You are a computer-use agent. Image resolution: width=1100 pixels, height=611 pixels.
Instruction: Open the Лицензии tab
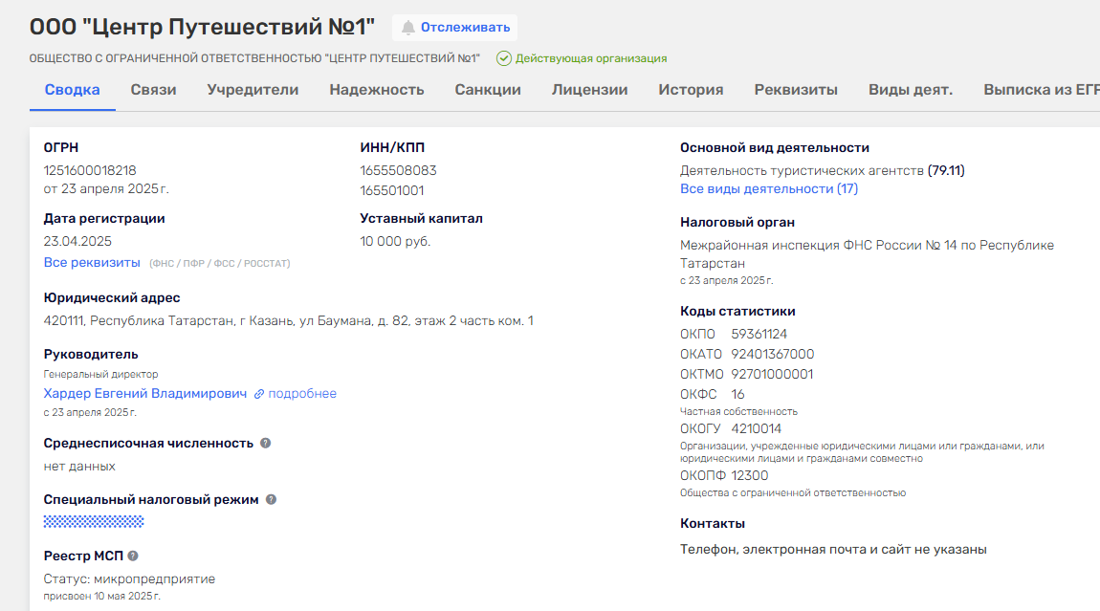click(x=589, y=90)
